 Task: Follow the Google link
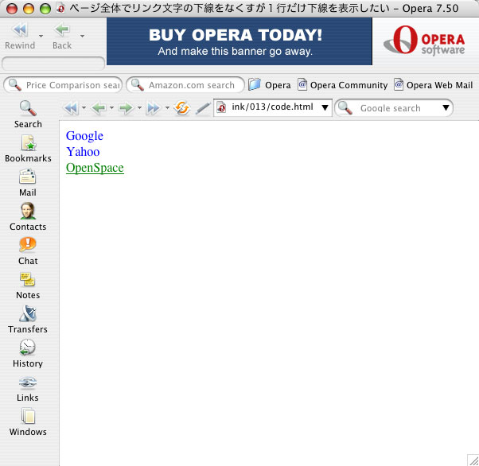click(x=84, y=136)
